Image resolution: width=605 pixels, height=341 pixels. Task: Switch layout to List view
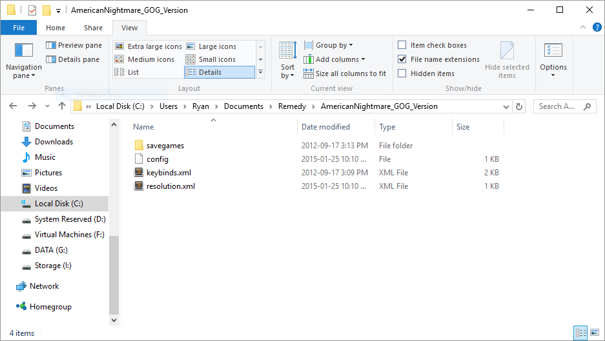[x=127, y=72]
